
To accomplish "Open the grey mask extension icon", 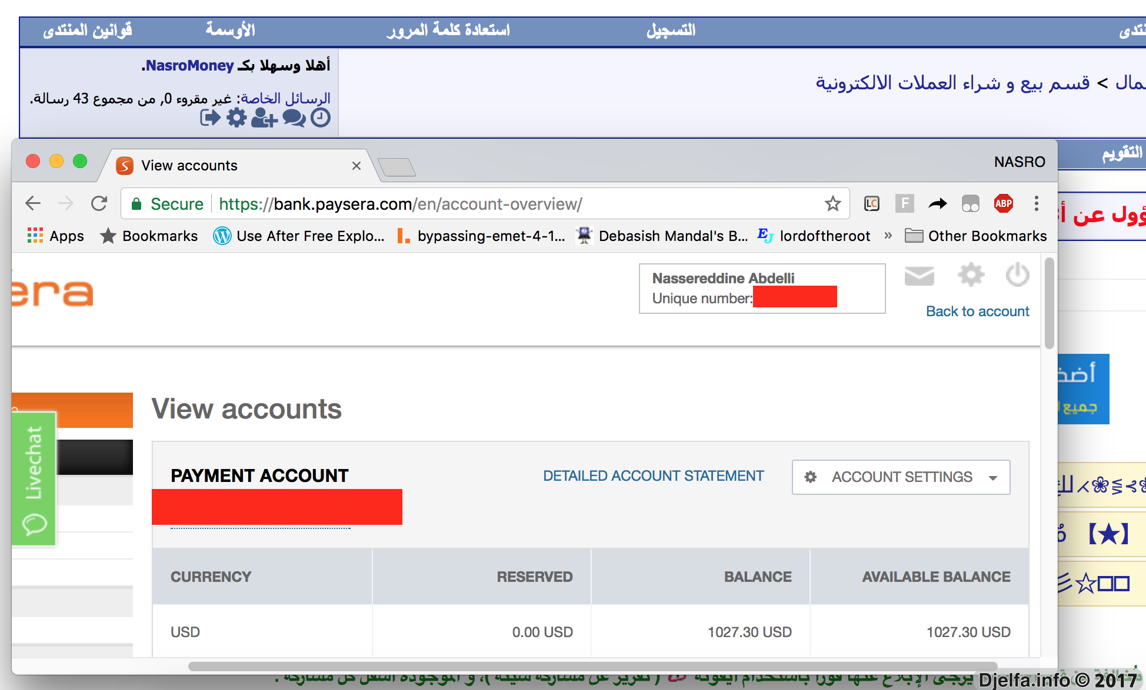I will point(970,204).
